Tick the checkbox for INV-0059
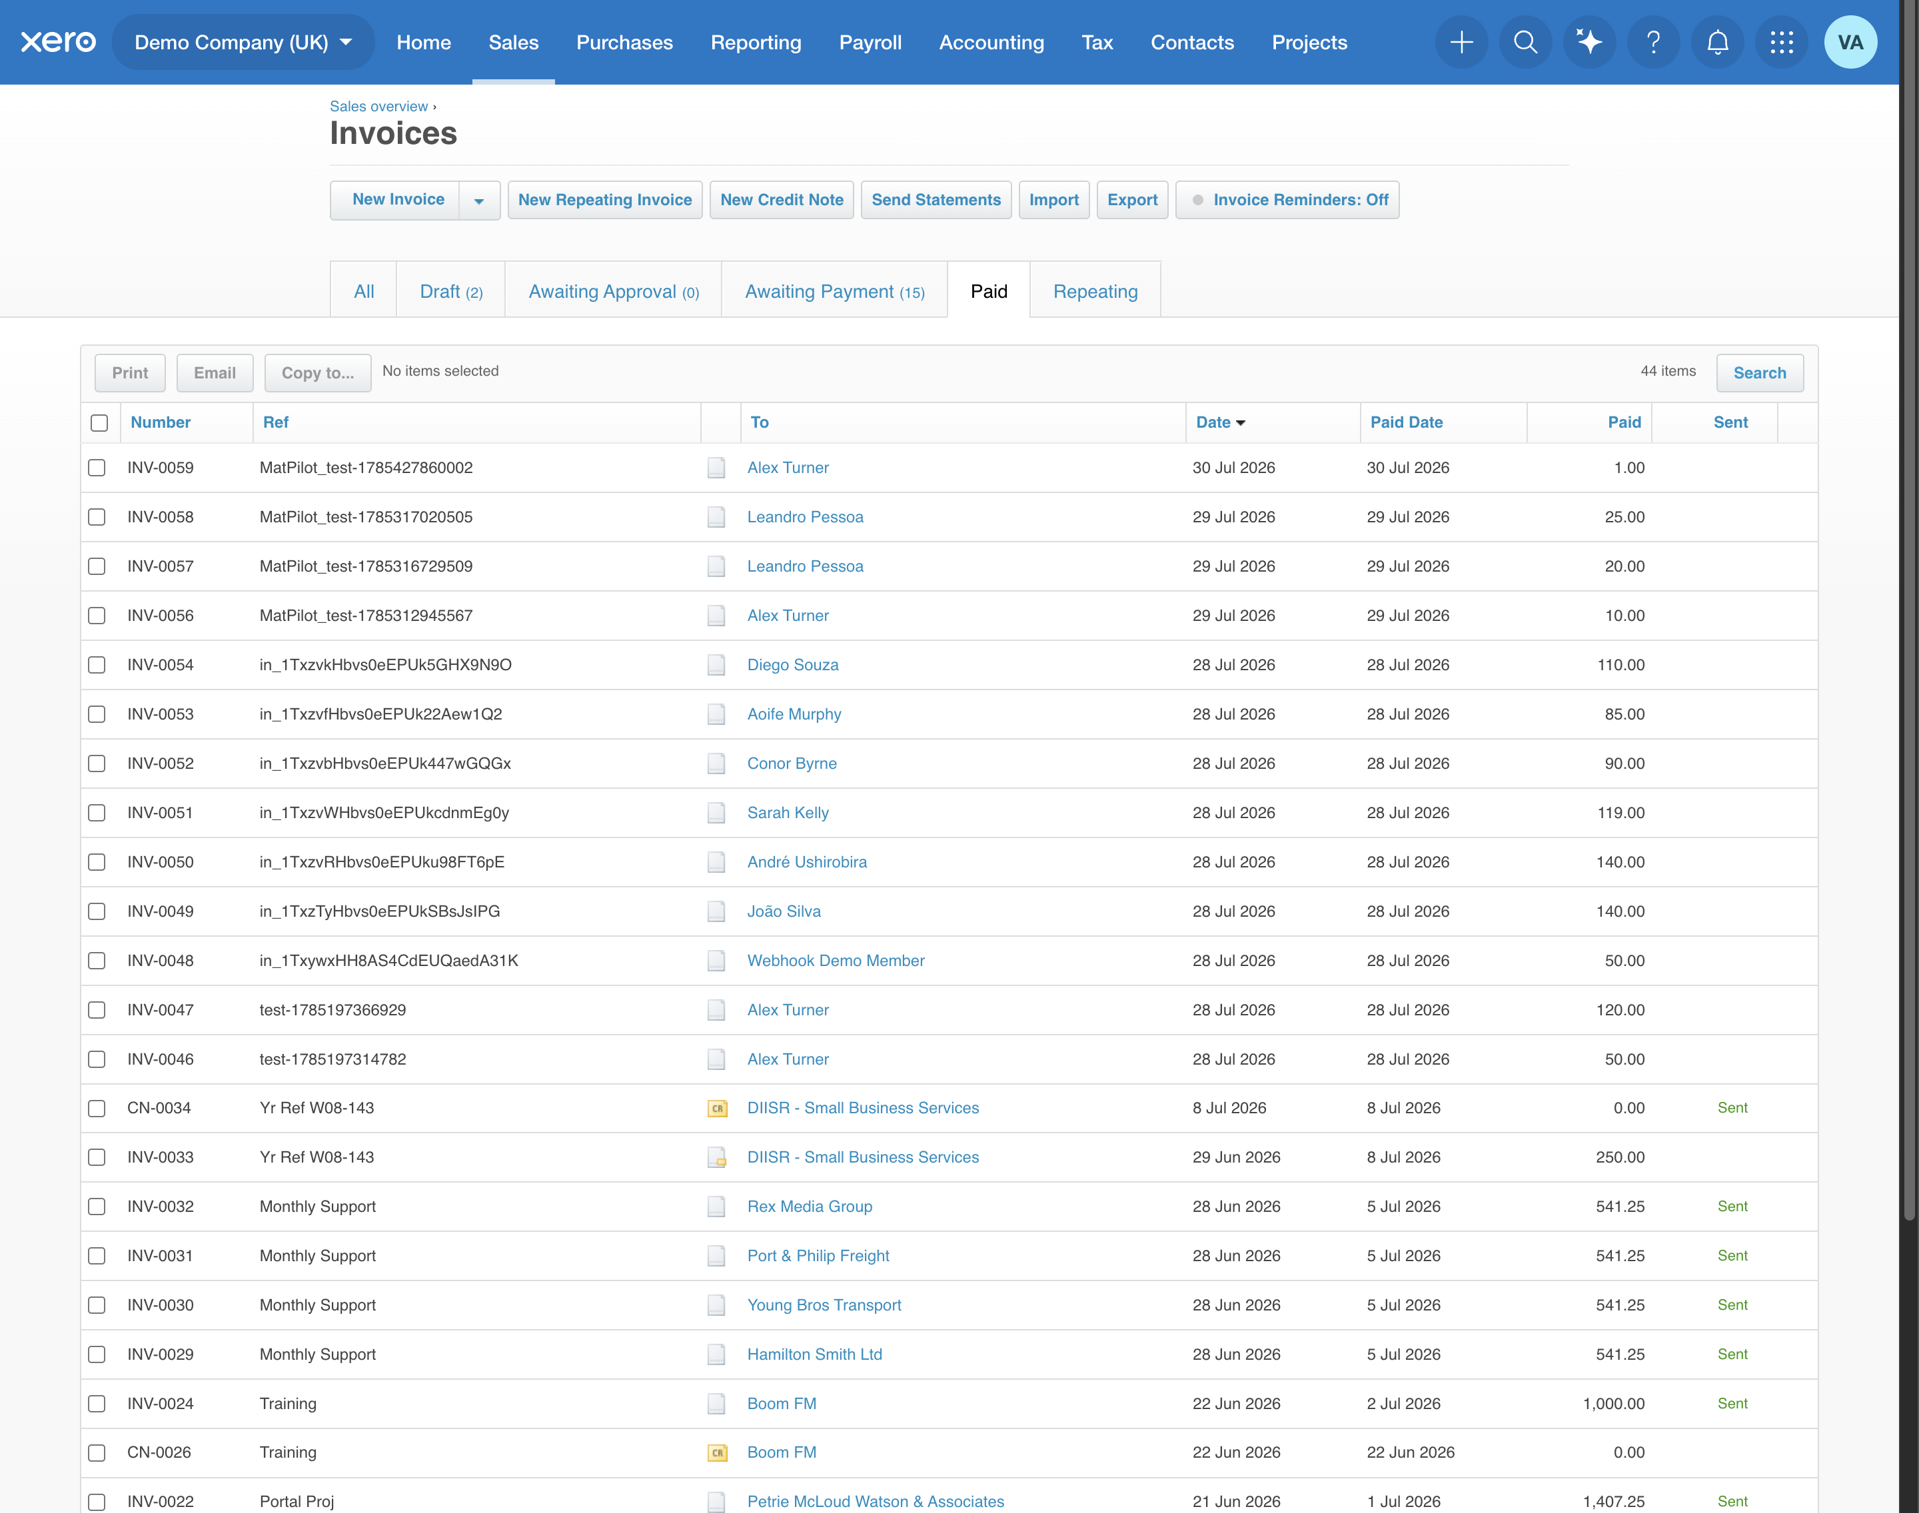The height and width of the screenshot is (1513, 1919). pos(97,468)
